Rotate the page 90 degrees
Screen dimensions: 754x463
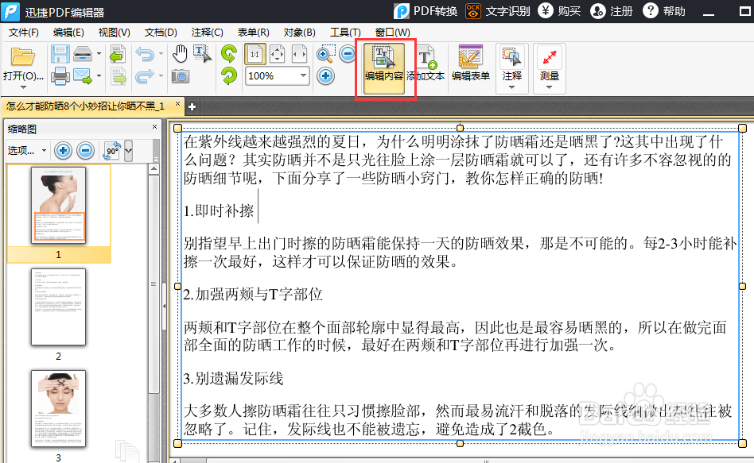228,53
